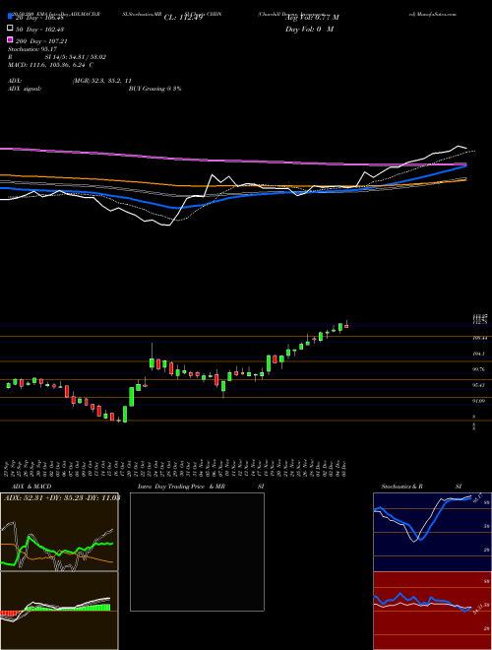
Task: Select the '200 Day = 107.21' legend text
Action: coord(41,41)
